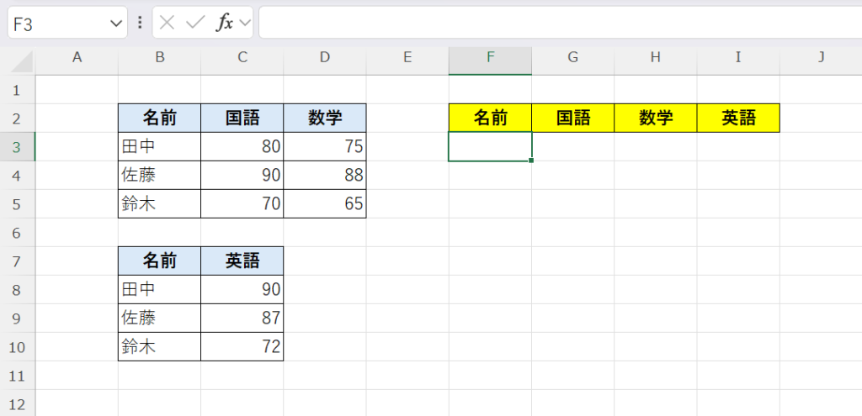Image resolution: width=862 pixels, height=416 pixels.
Task: Select cell containing value 88
Action: [325, 176]
